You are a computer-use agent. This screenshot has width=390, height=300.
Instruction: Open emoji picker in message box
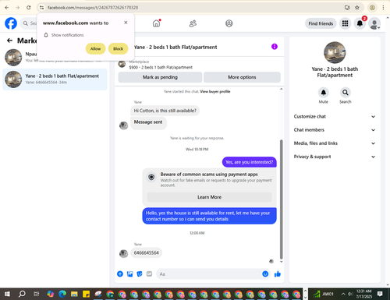pyautogui.click(x=265, y=274)
